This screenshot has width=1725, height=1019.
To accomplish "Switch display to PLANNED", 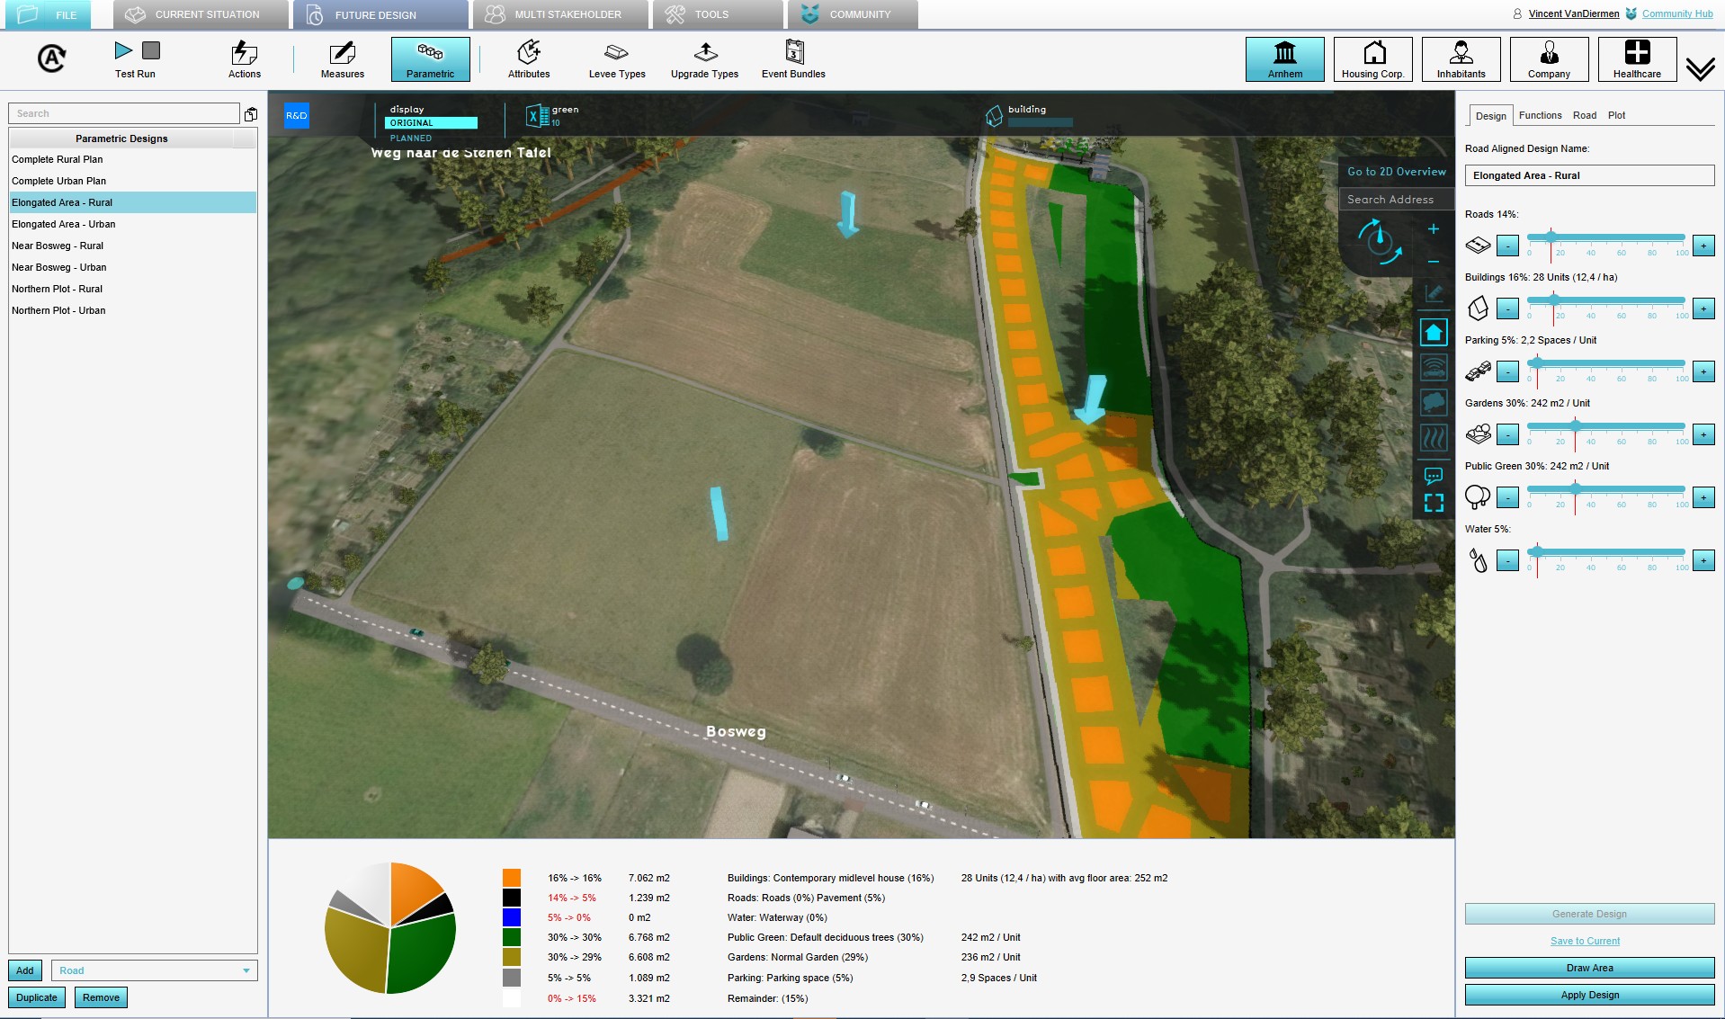I will (411, 139).
